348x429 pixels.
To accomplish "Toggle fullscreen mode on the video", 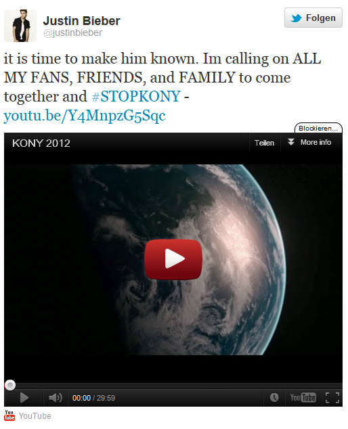I will (332, 398).
